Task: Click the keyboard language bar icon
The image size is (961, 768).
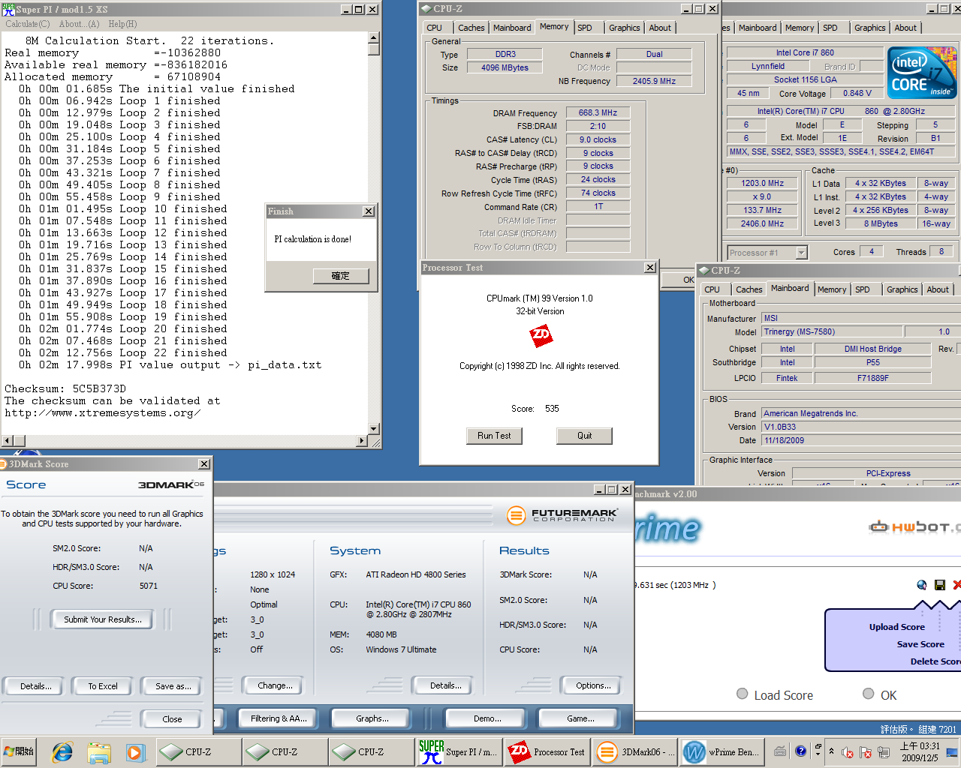Action: [781, 750]
